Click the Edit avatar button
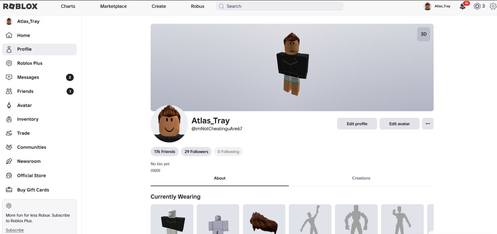Viewport: 497px width, 234px height. click(x=399, y=124)
